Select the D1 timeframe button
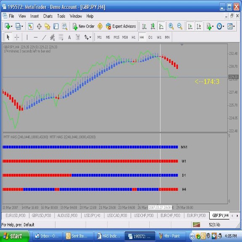The height and width of the screenshot is (242, 242). pos(150,37)
